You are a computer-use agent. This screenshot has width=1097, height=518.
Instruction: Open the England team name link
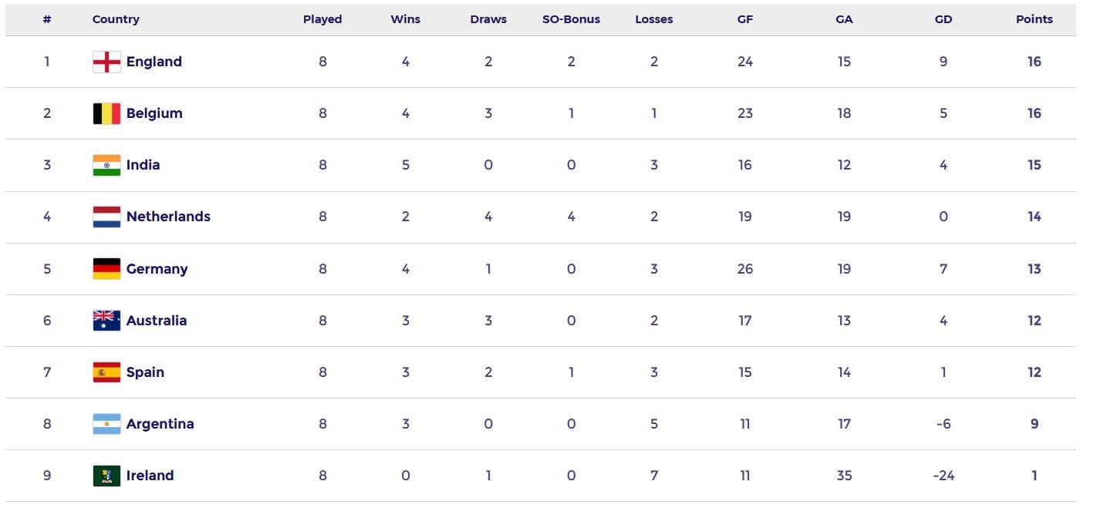[x=154, y=62]
